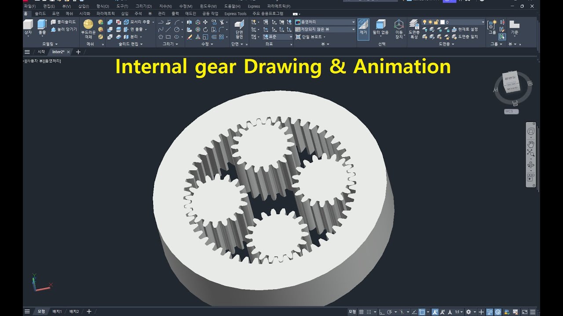Open the Edit (편집) menu

click(49, 6)
